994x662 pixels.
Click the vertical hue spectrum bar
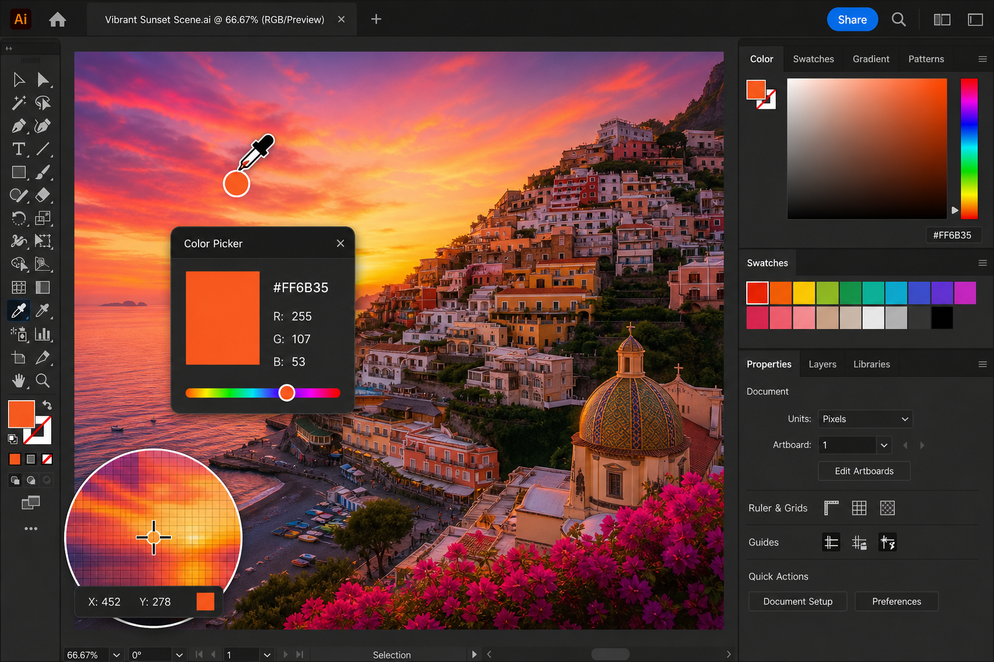click(x=969, y=149)
